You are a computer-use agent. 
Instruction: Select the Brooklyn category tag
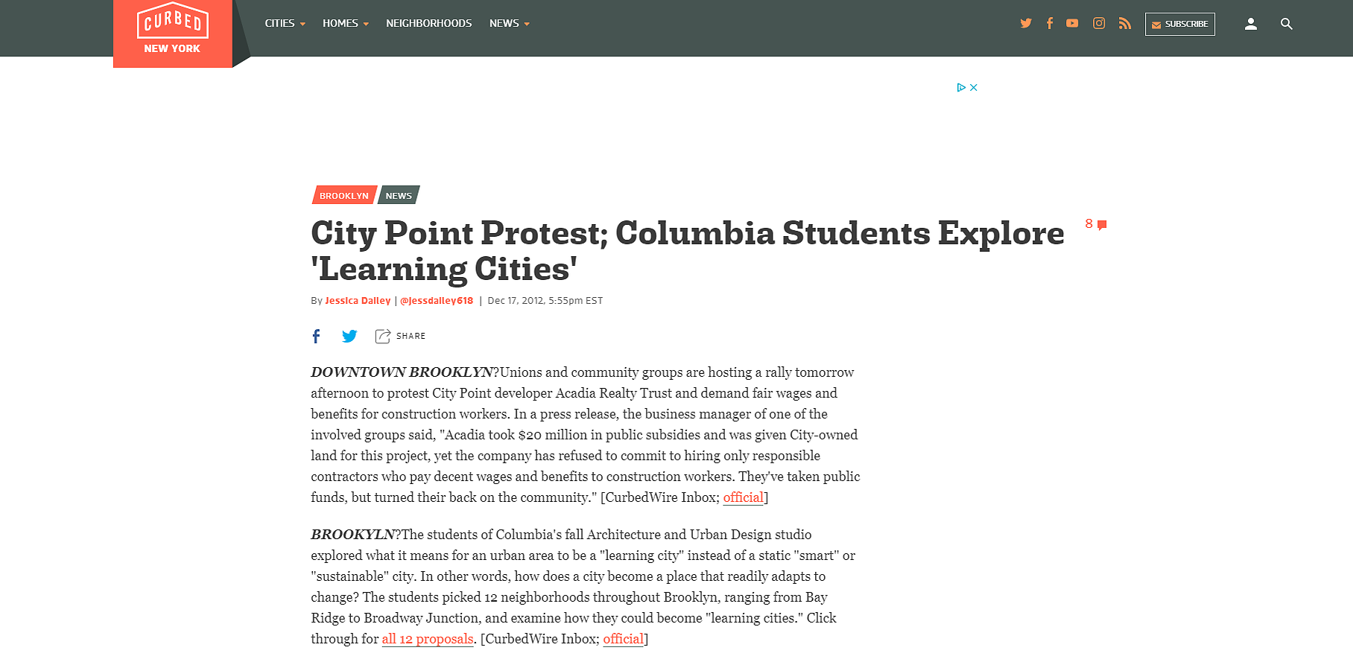coord(343,195)
